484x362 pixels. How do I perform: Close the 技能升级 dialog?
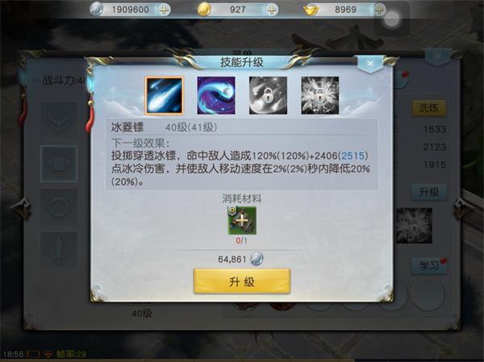tap(370, 64)
